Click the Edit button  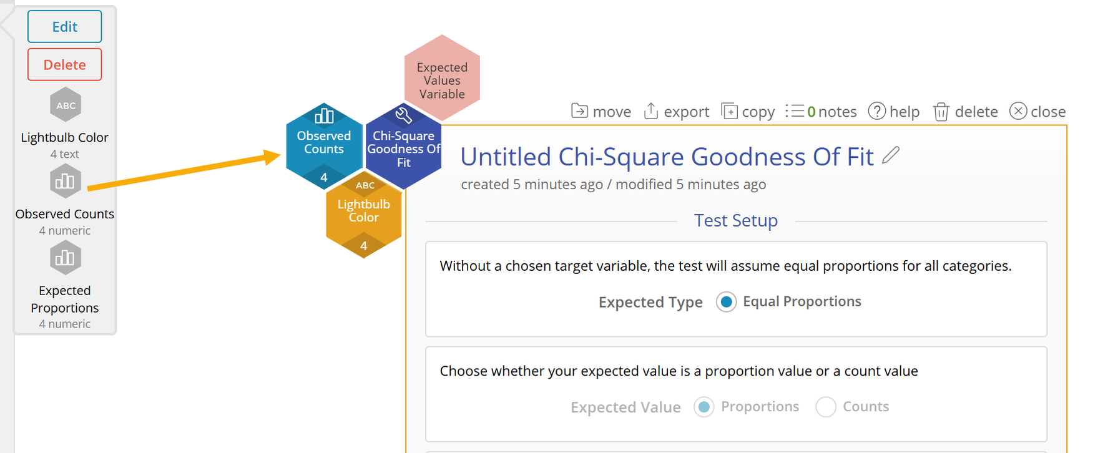(x=64, y=27)
